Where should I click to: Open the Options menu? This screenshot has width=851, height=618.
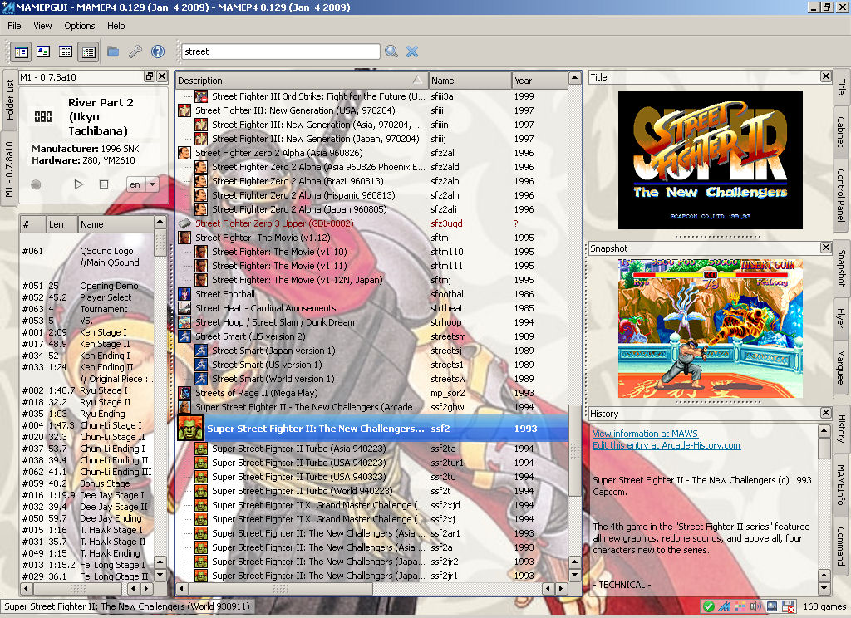(79, 26)
